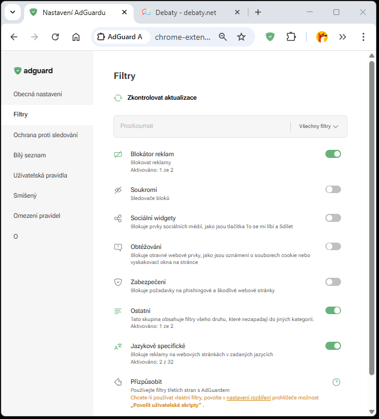Follow the nastavení rozšíření link
The image size is (379, 419).
tap(248, 398)
